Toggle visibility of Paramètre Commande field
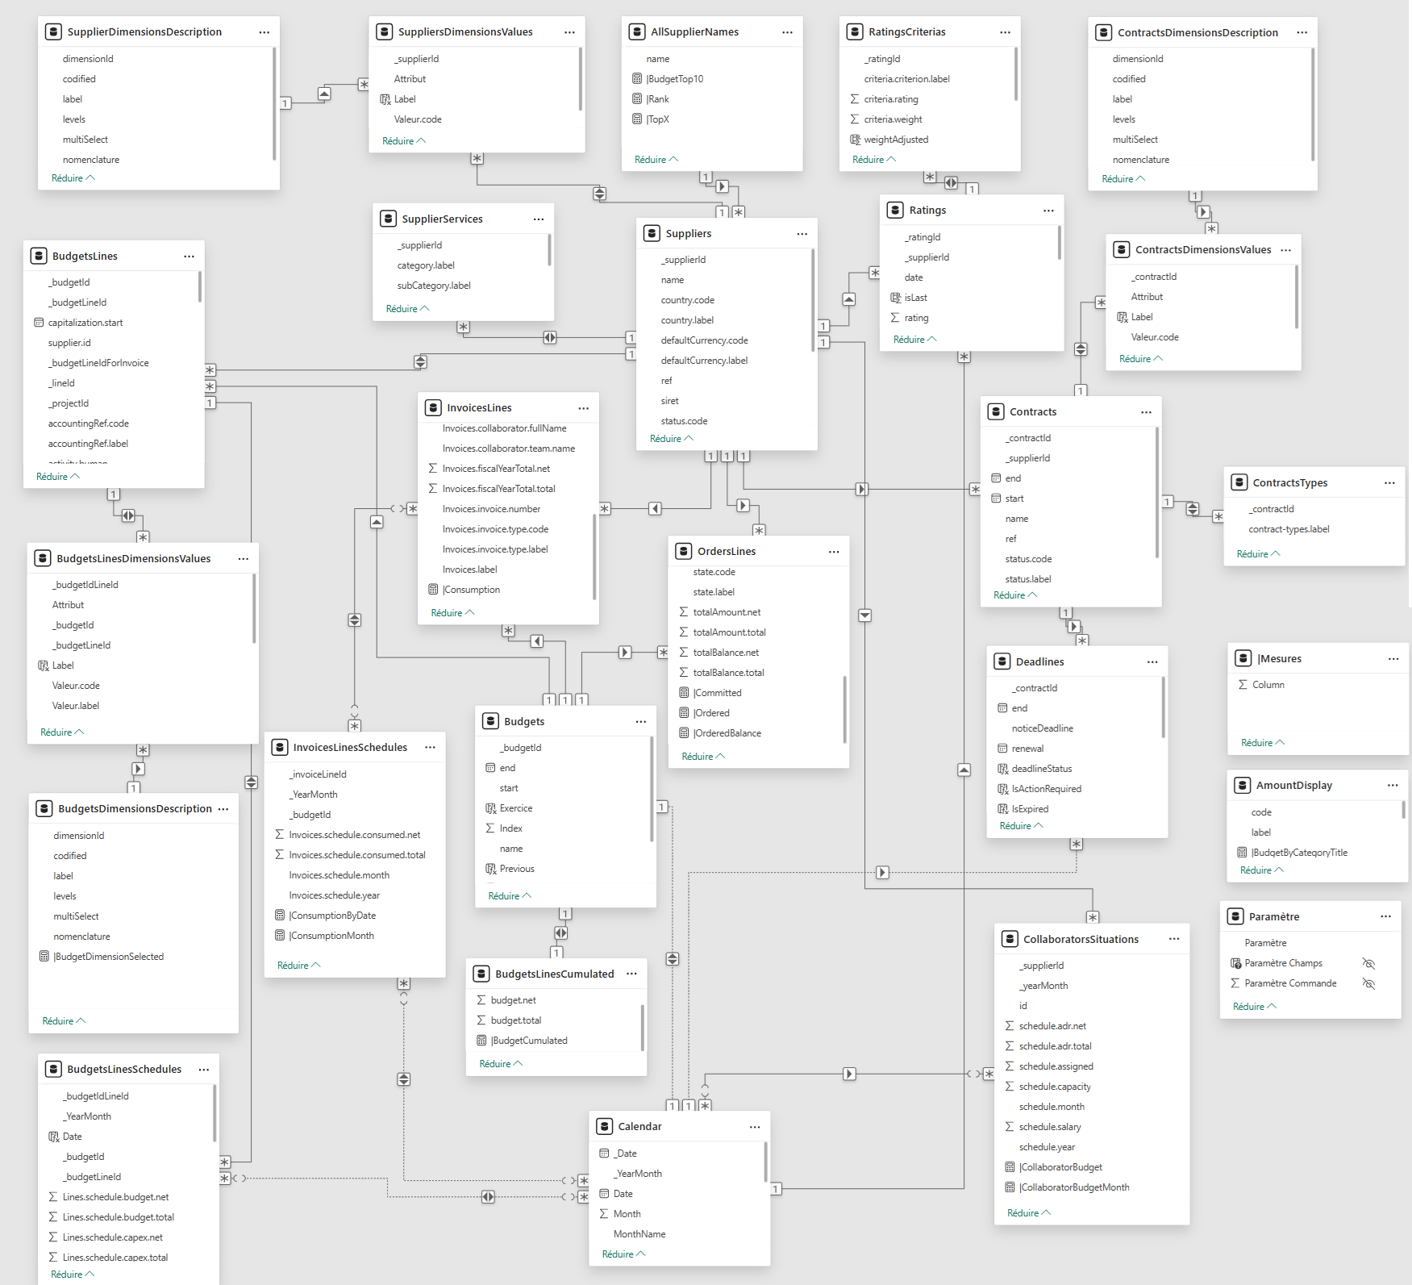The width and height of the screenshot is (1412, 1285). tap(1368, 983)
